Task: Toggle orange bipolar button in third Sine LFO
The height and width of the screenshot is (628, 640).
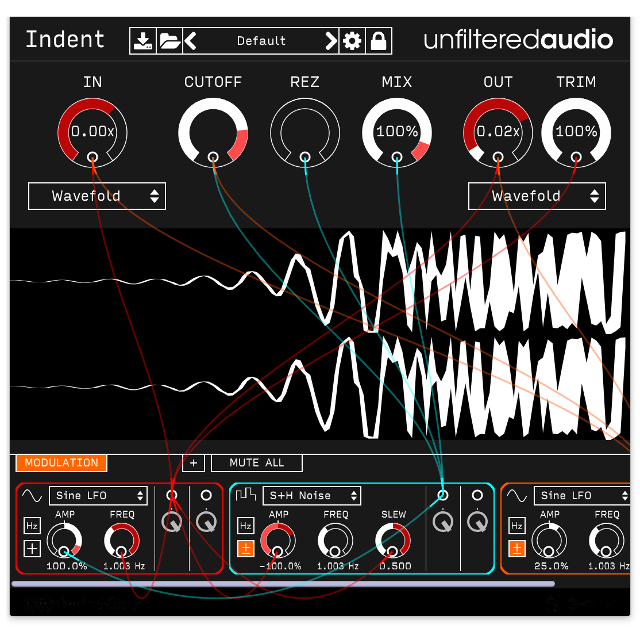Action: pyautogui.click(x=516, y=548)
